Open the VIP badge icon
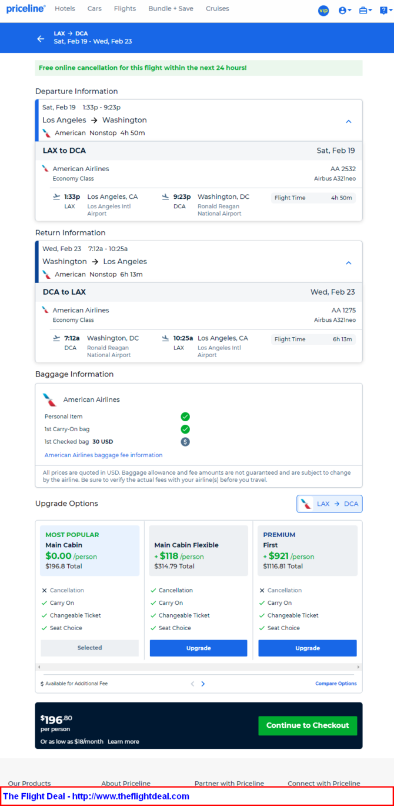 (x=323, y=11)
